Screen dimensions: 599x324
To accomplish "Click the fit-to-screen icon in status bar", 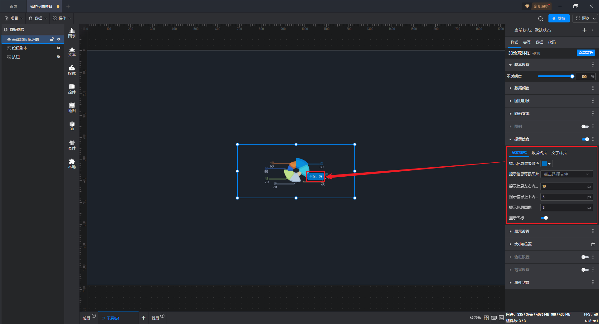I will tap(486, 318).
